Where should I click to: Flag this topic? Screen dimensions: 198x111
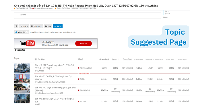click(48, 26)
